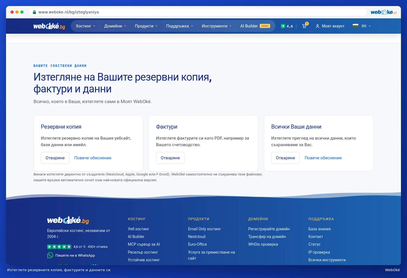The height and width of the screenshot is (278, 407).
Task: Open AI Builder in navigation
Action: (x=255, y=26)
